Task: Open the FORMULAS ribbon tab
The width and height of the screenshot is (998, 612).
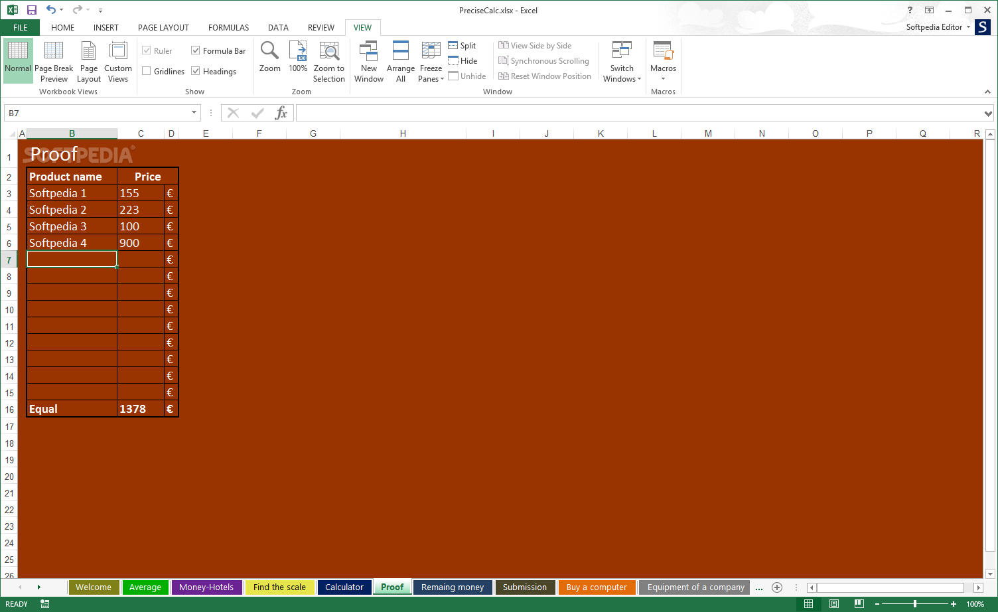Action: (228, 27)
